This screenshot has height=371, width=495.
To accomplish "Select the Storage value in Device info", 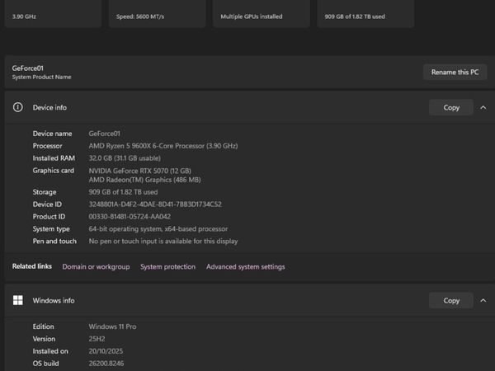I will click(x=123, y=192).
